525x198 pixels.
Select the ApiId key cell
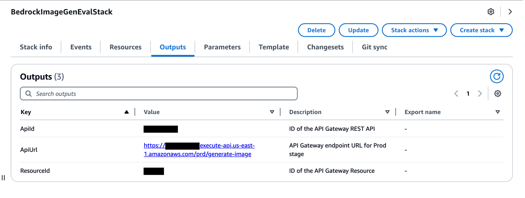tap(27, 129)
